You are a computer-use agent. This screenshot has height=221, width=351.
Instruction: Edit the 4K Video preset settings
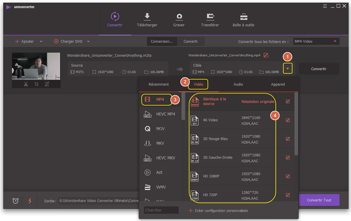288,120
